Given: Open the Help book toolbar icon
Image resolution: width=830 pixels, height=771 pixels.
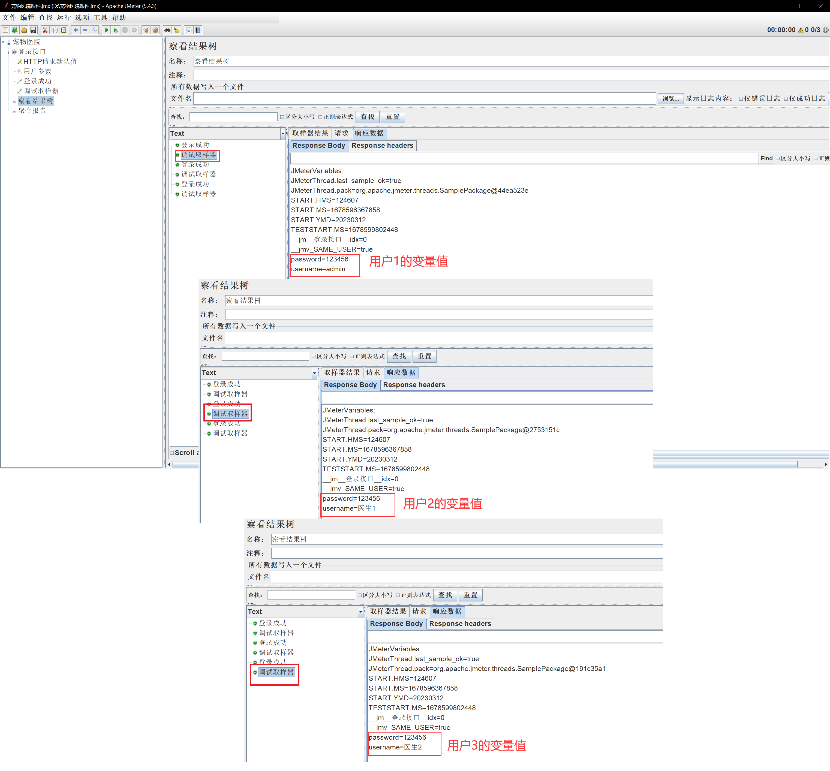Looking at the screenshot, I should [x=198, y=30].
